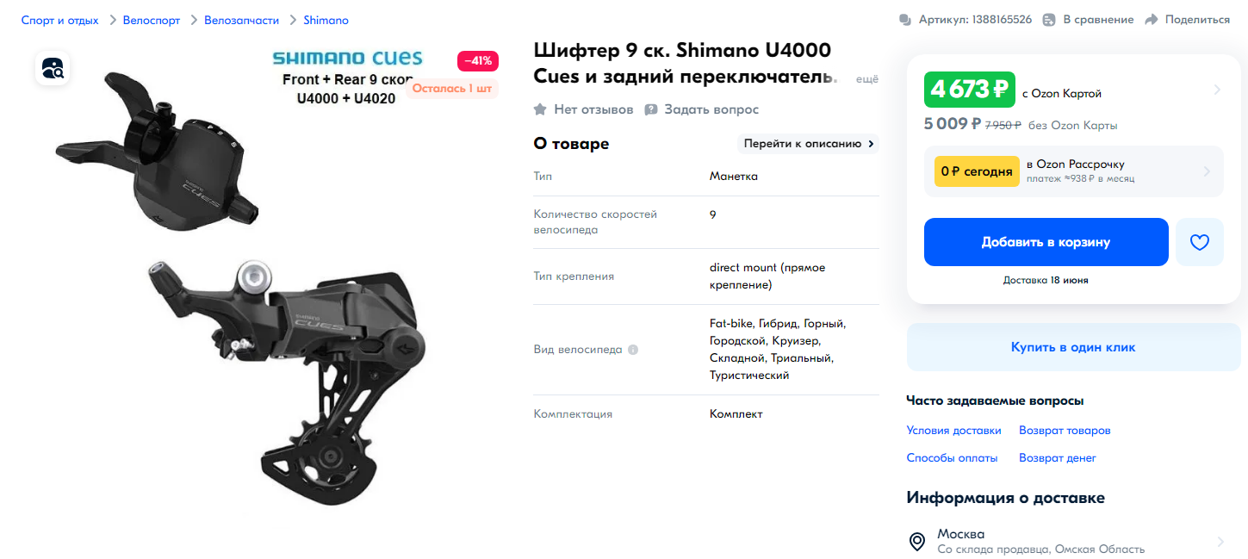
Task: Open the Shimano Cues derailleur product image
Action: coord(267,280)
